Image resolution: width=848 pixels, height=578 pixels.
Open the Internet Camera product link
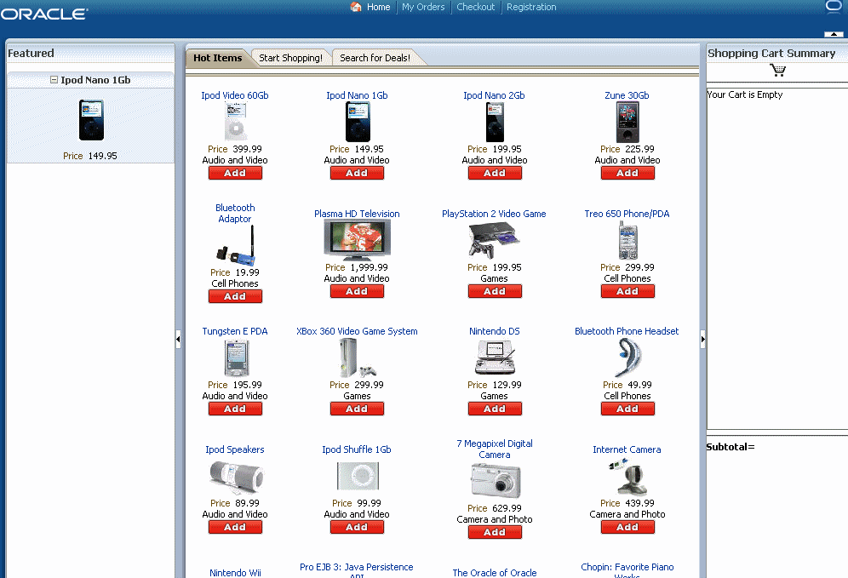point(627,449)
